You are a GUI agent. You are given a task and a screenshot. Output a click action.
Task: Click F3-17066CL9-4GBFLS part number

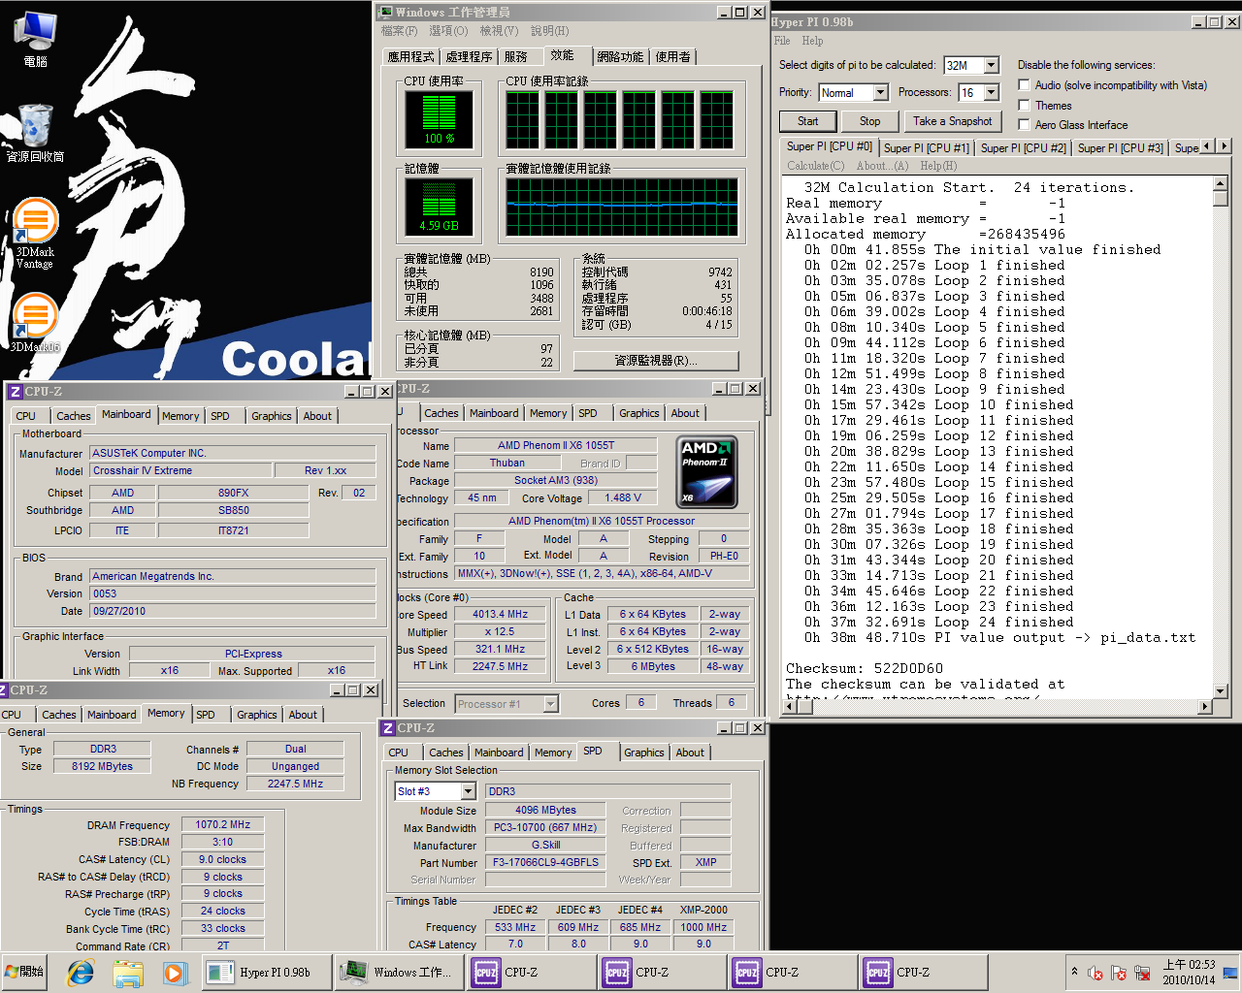545,862
